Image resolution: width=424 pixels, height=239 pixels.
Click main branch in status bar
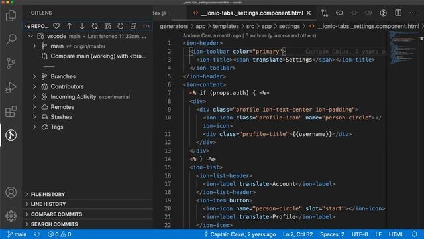(x=17, y=234)
